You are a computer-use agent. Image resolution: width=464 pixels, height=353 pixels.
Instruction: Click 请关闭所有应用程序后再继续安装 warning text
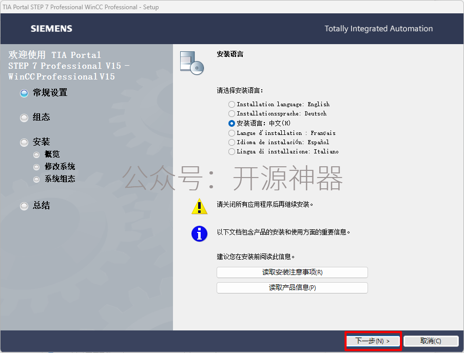pos(265,204)
